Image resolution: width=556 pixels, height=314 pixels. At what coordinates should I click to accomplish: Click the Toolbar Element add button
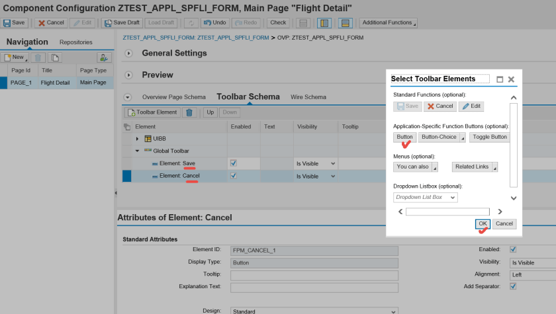coord(152,112)
